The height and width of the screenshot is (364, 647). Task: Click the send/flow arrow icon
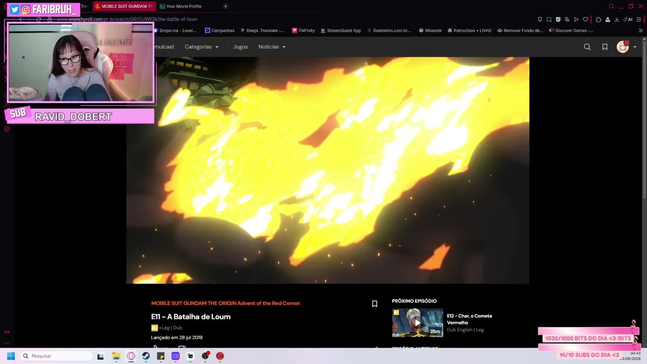tap(576, 19)
